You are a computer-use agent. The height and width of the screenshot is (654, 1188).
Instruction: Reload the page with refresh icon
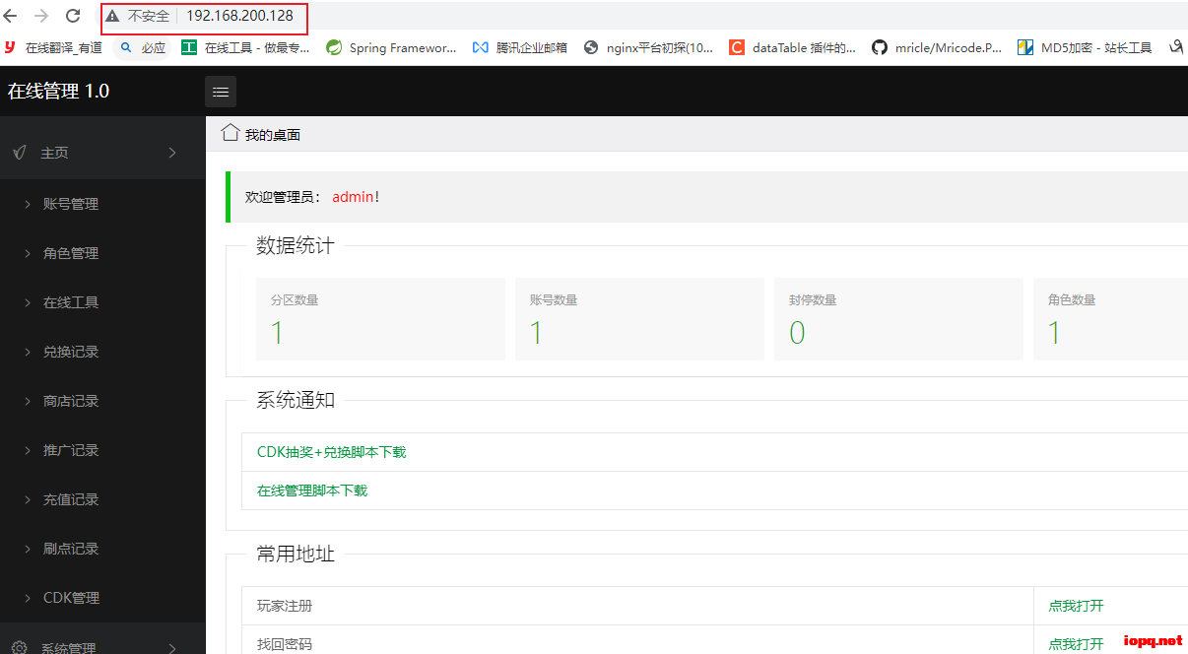coord(73,16)
